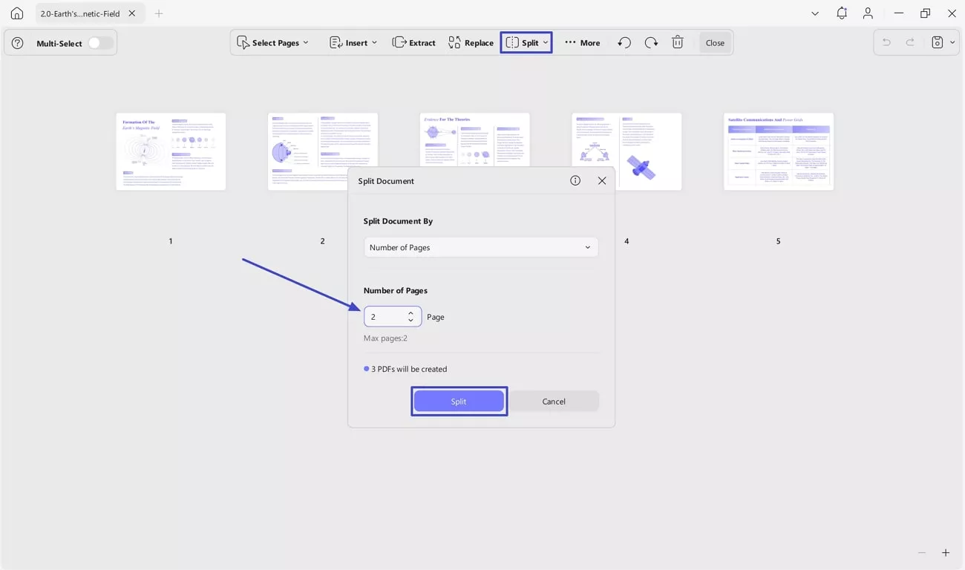Image resolution: width=965 pixels, height=570 pixels.
Task: Click the Home icon in the title bar
Action: 16,13
